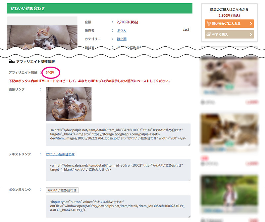Click the arrow chevron on the cart button

click(251, 24)
